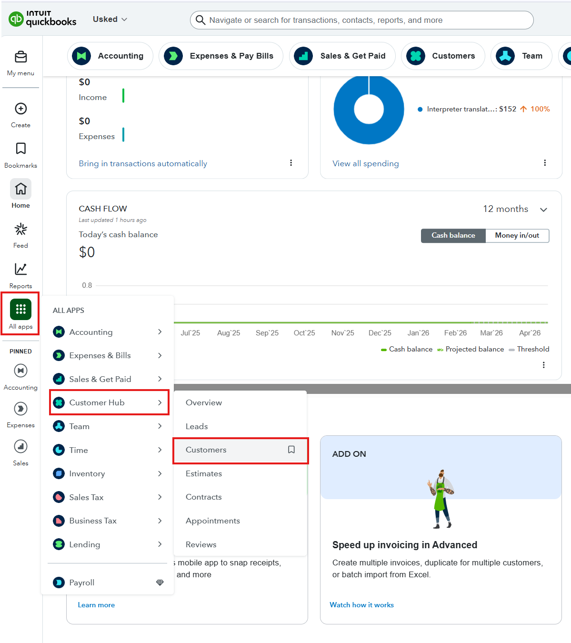Expand the Business Tax submenu arrow

160,521
